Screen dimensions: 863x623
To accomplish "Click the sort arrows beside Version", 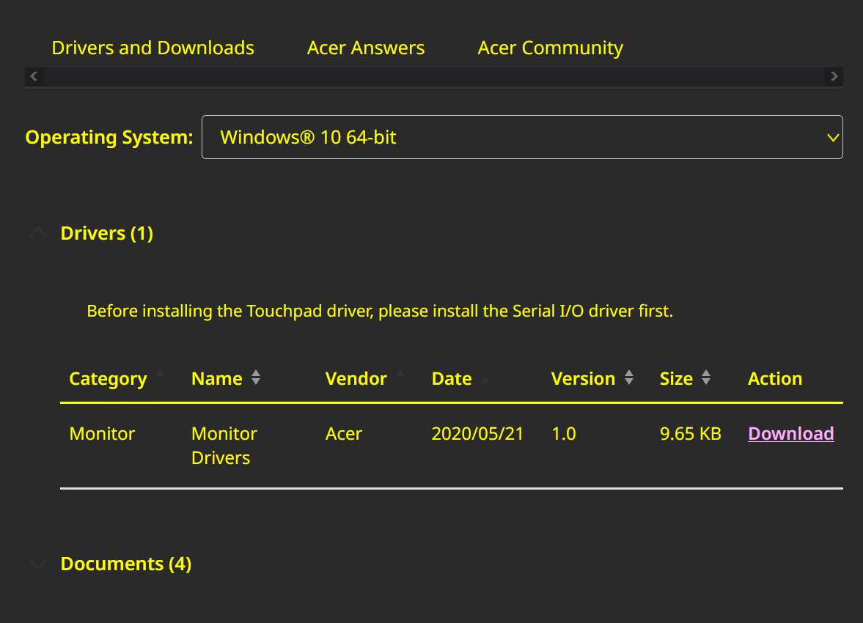I will tap(628, 378).
